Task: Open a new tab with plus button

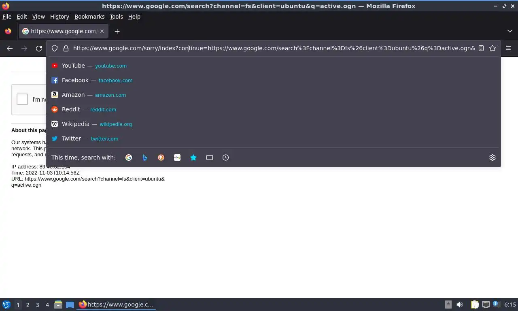Action: pyautogui.click(x=117, y=31)
